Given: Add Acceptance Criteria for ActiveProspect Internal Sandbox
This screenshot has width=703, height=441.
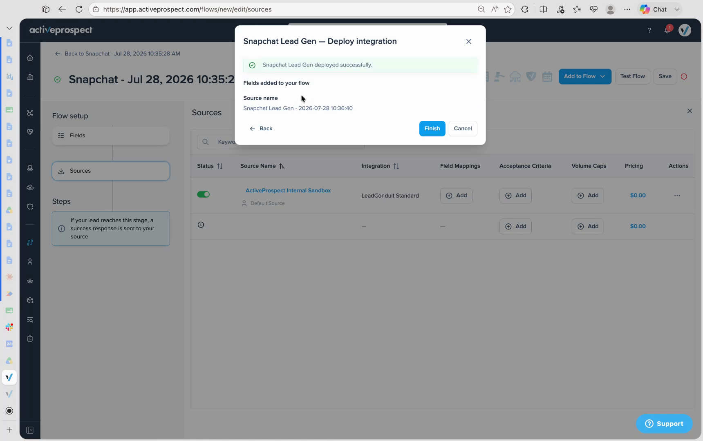Looking at the screenshot, I should tap(515, 196).
